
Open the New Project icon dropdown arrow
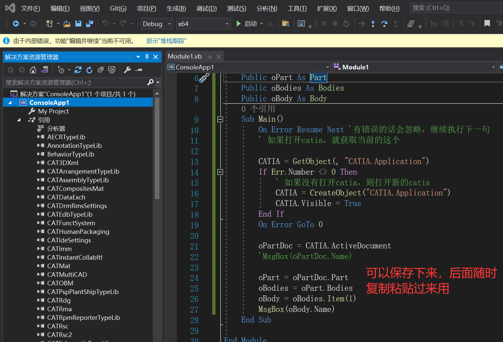[58, 23]
